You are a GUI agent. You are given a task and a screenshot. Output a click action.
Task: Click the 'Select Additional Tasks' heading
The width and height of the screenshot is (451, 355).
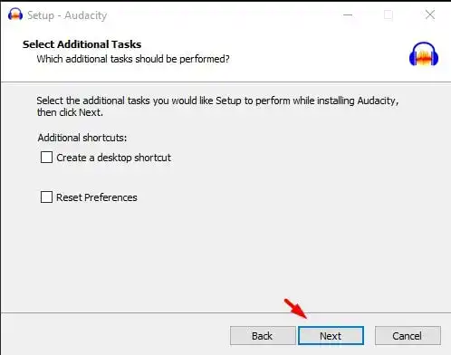[x=82, y=44]
